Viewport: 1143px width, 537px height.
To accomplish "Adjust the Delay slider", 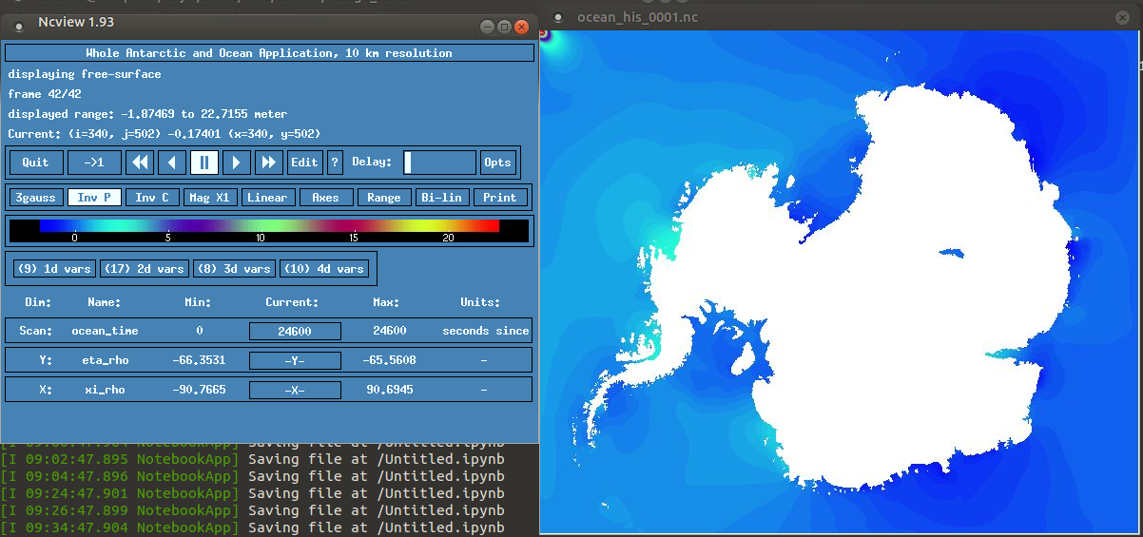I will (439, 163).
